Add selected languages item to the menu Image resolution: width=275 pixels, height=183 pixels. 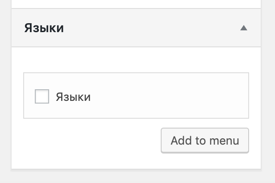[x=204, y=141]
